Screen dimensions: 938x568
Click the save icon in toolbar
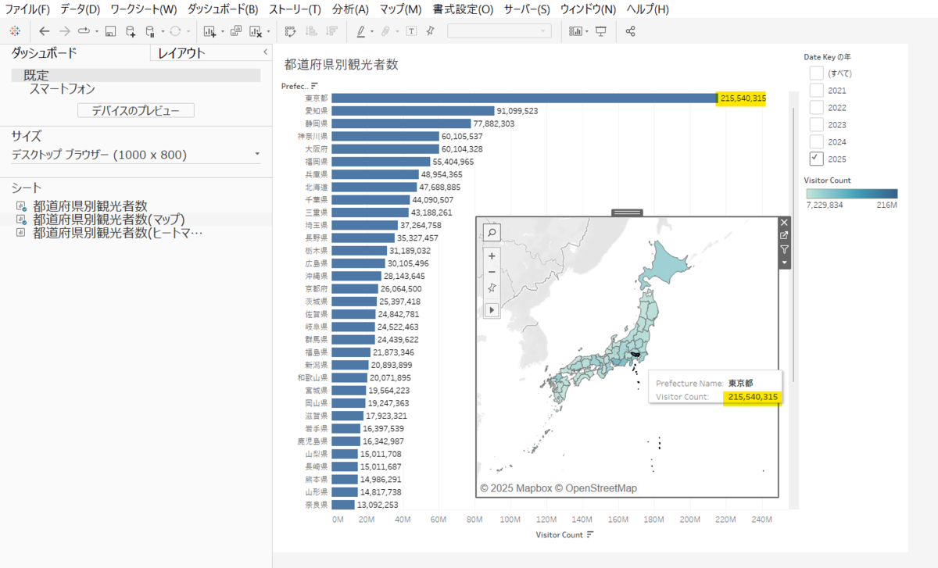tap(110, 31)
